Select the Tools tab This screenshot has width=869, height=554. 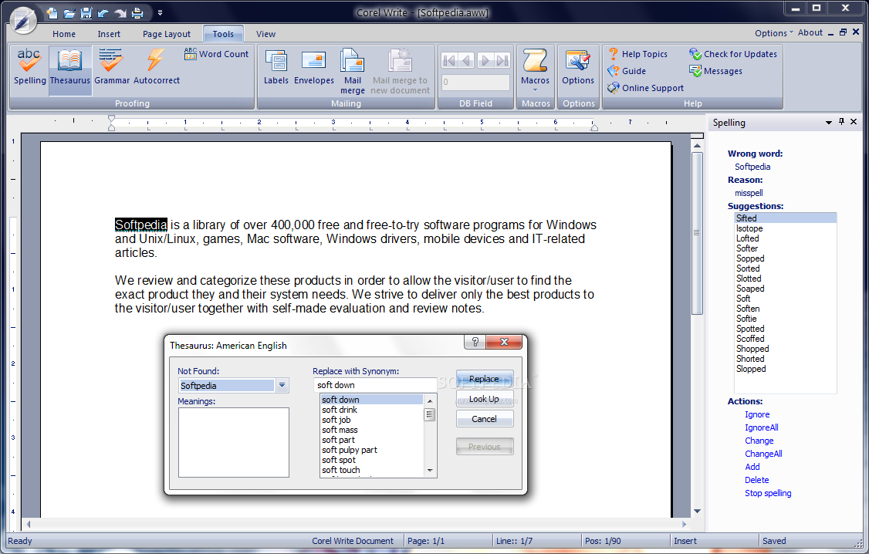[x=223, y=34]
